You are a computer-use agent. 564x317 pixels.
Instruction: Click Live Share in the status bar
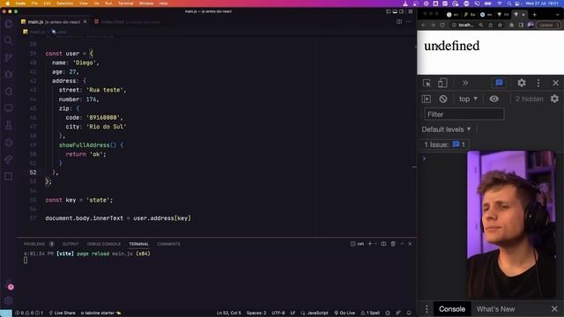pos(63,313)
